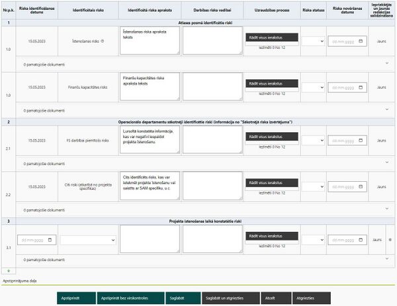Open risk status dropdown for Īstenošanas risks
This screenshot has height=306, width=397.
pyautogui.click(x=314, y=41)
